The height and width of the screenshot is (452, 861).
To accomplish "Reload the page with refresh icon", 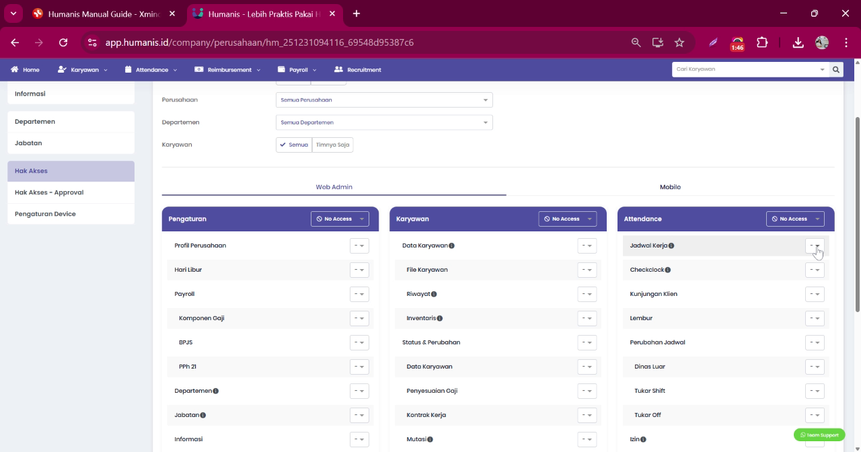I will (x=63, y=42).
